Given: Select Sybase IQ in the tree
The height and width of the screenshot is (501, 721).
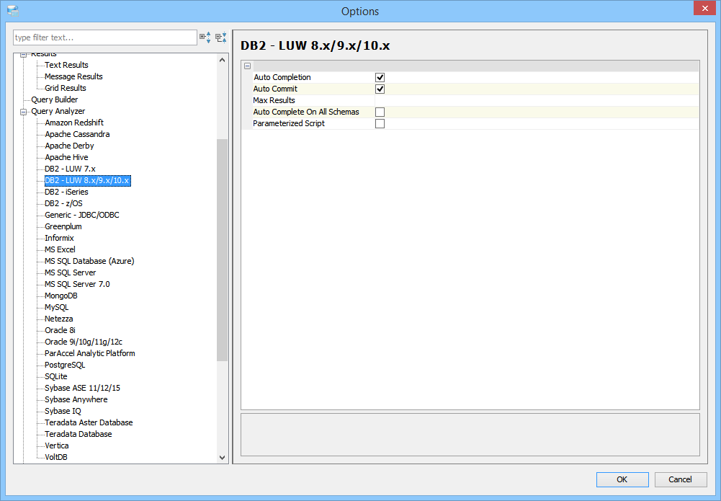Looking at the screenshot, I should pos(63,411).
